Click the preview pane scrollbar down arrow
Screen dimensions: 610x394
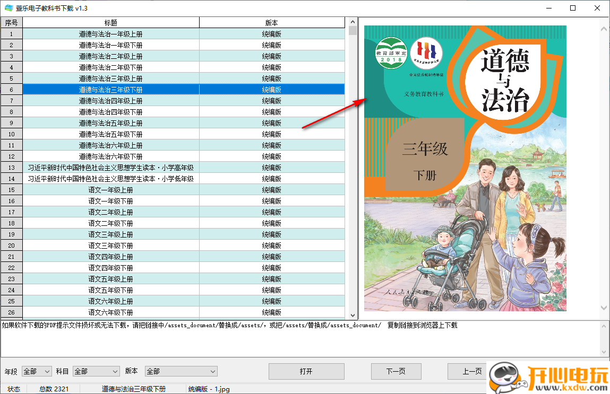(x=604, y=307)
